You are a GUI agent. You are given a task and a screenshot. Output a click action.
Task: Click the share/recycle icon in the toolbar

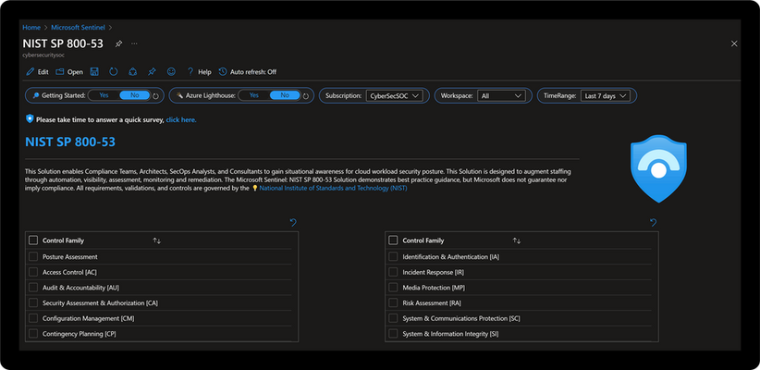click(133, 72)
